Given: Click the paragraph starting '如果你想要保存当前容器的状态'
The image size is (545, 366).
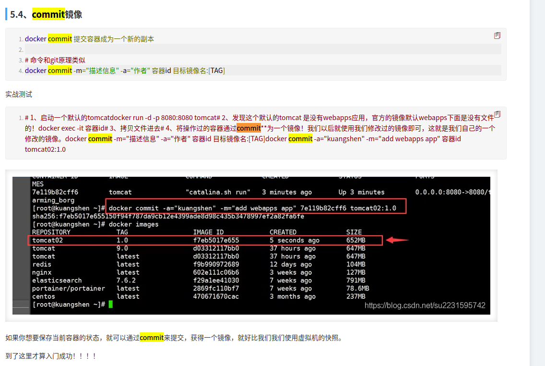Looking at the screenshot, I should click(x=175, y=338).
